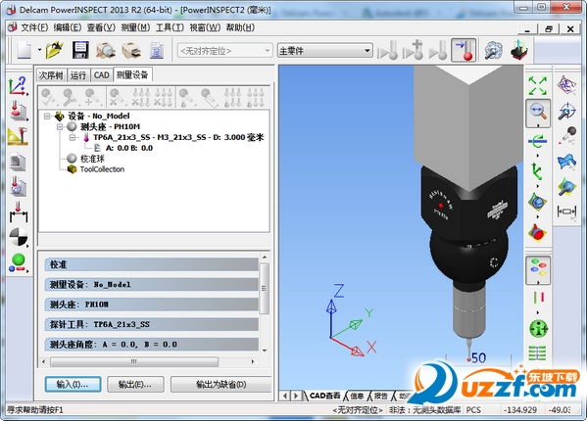Click the scroll-left arrow of bottom tabs
Screen dimensions: 587x421
[x=285, y=396]
